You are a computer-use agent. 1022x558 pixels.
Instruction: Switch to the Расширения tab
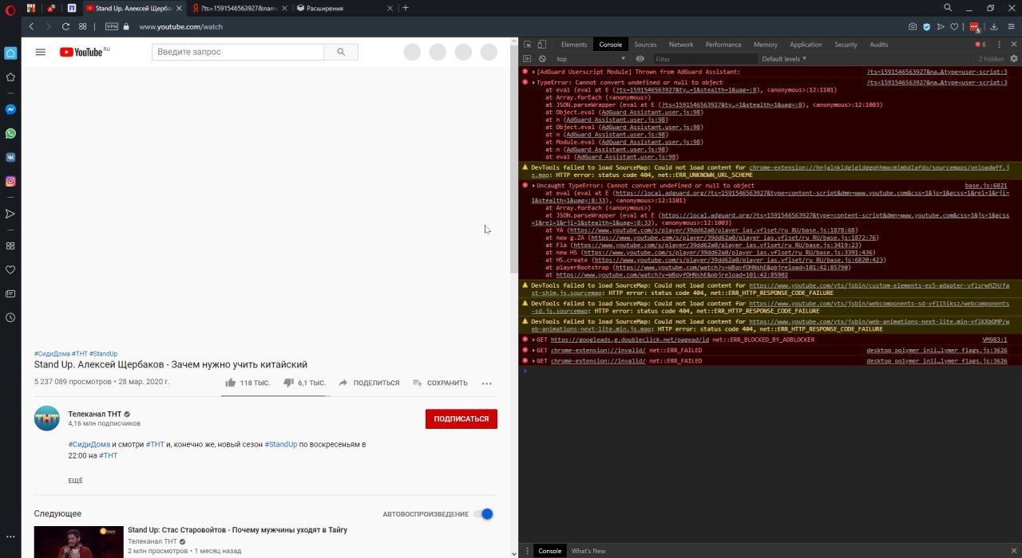(x=343, y=8)
